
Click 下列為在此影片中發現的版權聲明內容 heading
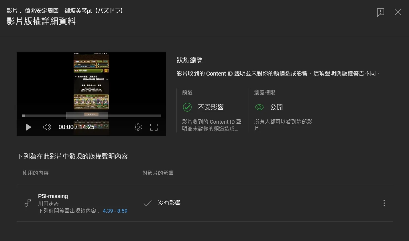pos(72,156)
